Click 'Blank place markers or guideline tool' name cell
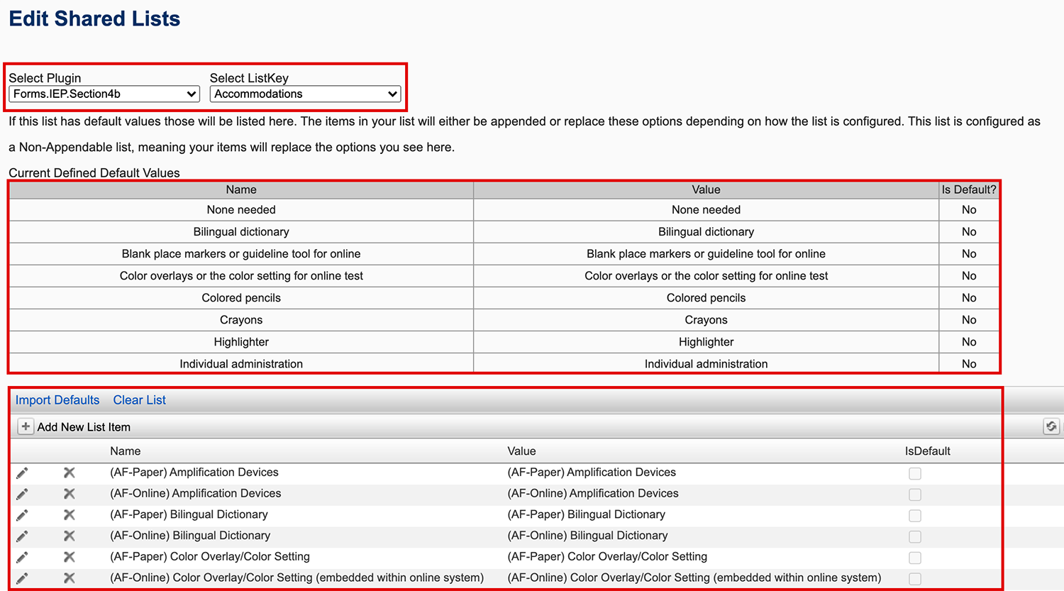 241,254
